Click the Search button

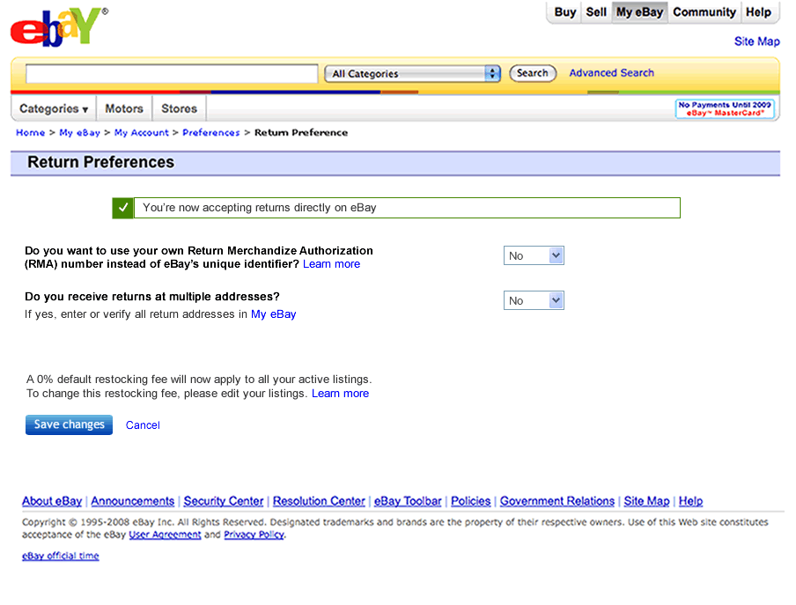click(533, 73)
